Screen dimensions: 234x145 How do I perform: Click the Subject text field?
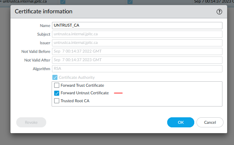point(137,34)
